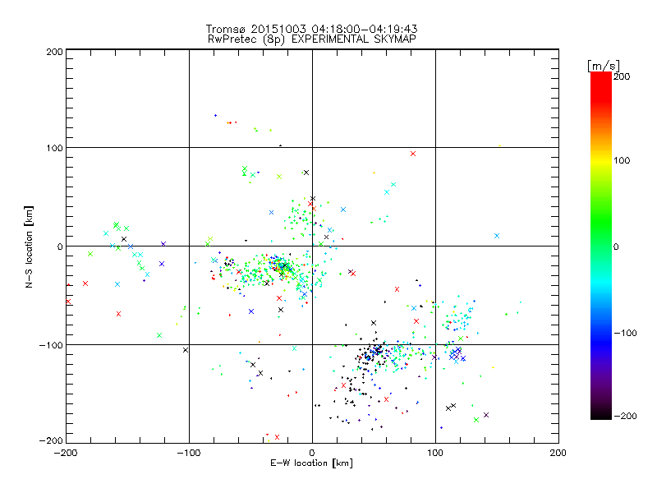Pick the black end of the colorbar
This screenshot has width=657, height=493.
coord(601,413)
